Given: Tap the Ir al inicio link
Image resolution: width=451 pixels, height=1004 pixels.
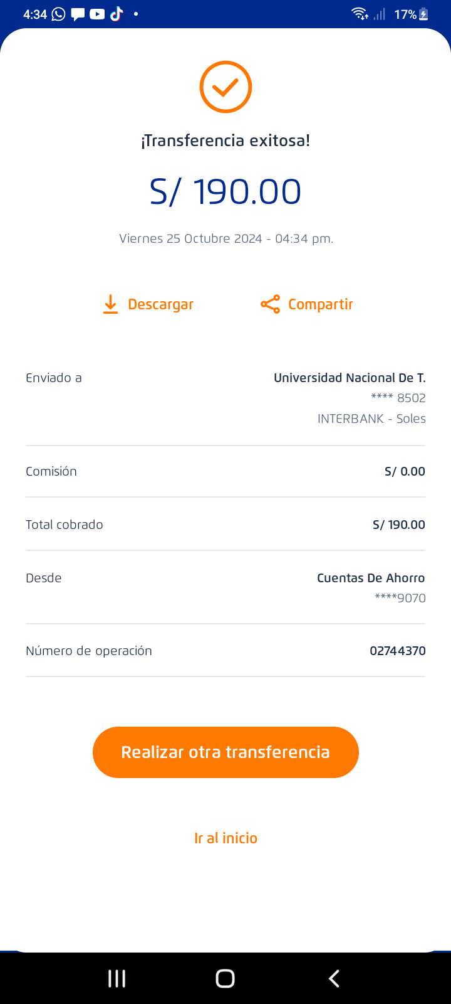Looking at the screenshot, I should tap(225, 838).
